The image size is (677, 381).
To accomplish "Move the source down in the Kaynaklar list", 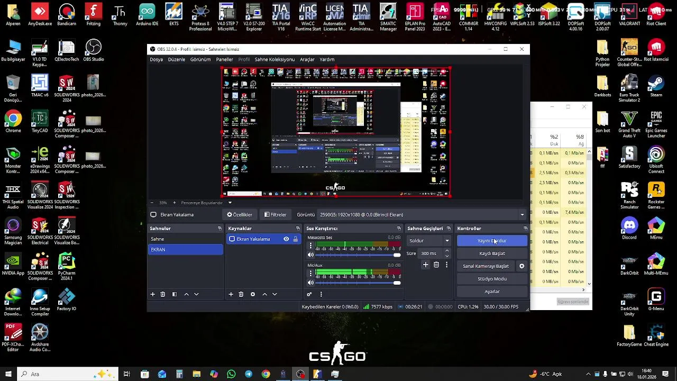I will click(x=275, y=294).
